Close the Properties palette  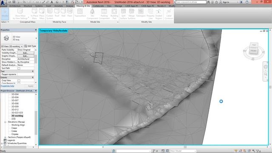36,30
